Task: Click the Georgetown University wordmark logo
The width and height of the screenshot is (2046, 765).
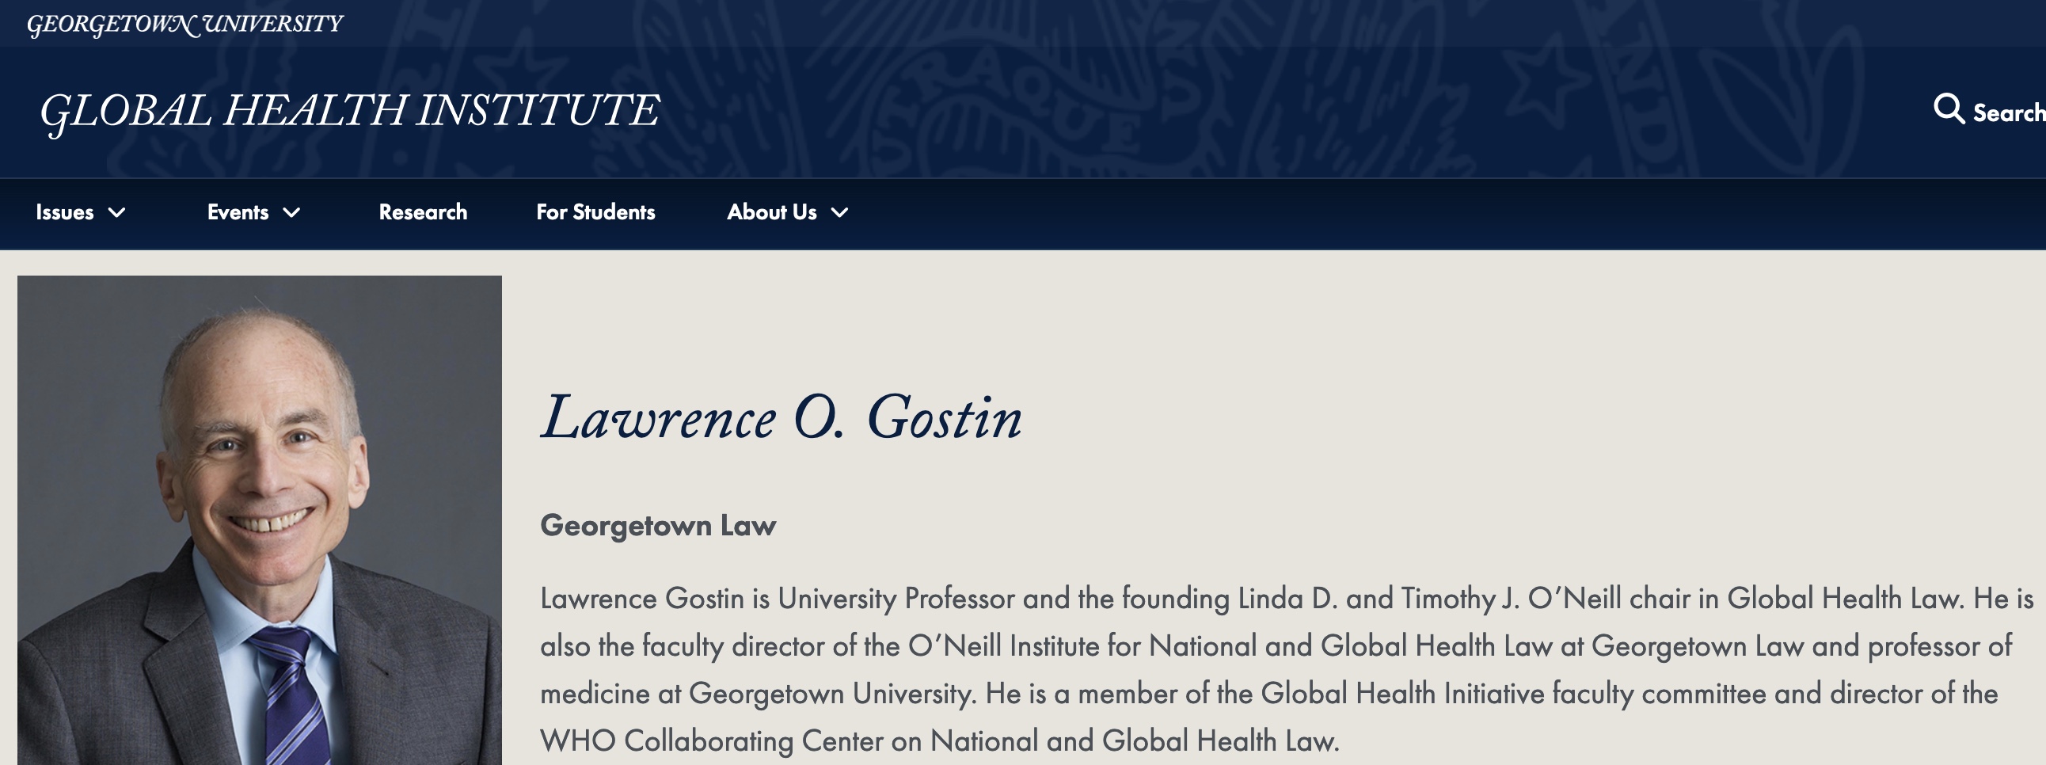Action: point(184,25)
